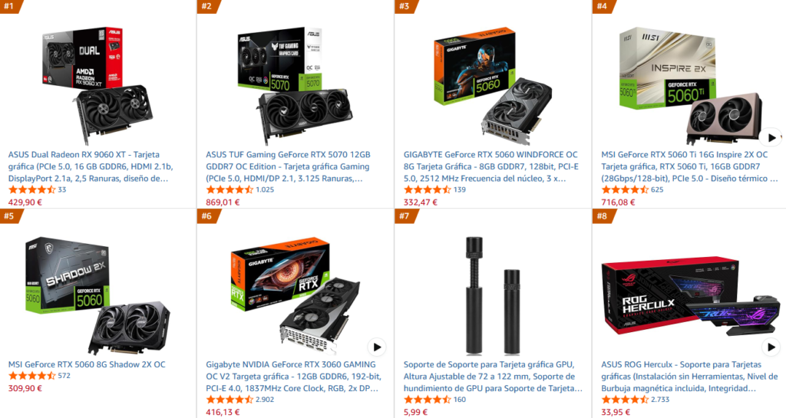View 2.902 reviews for Gigabyte RTX 3060
This screenshot has height=418, width=786.
coord(265,400)
